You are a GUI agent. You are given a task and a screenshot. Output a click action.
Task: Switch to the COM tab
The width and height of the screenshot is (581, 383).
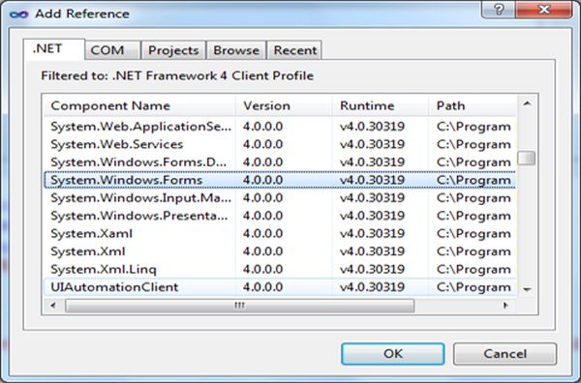107,50
